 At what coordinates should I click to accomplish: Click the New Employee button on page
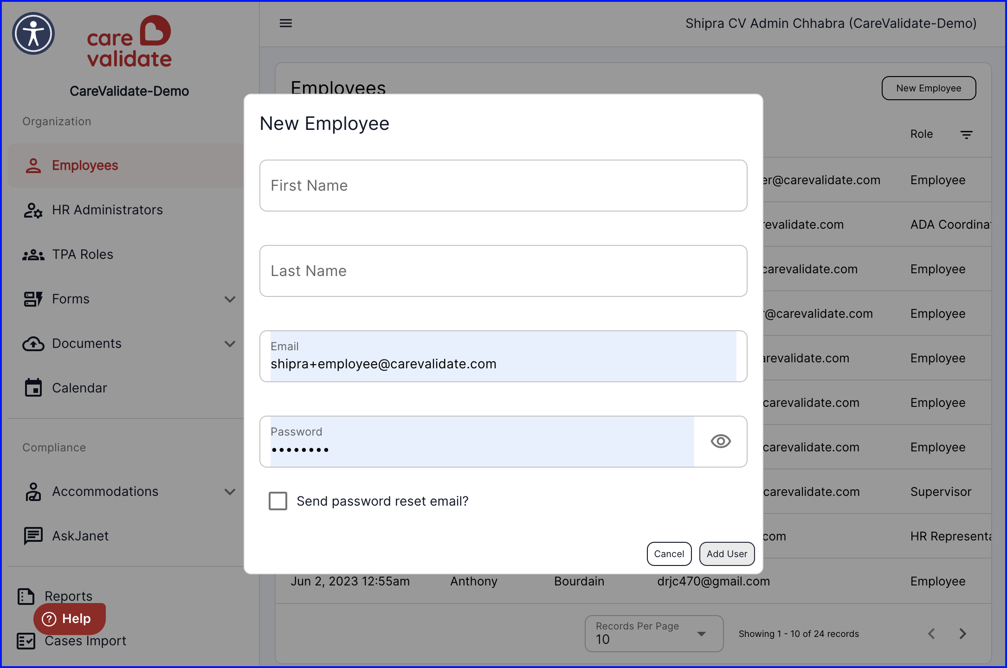tap(929, 88)
